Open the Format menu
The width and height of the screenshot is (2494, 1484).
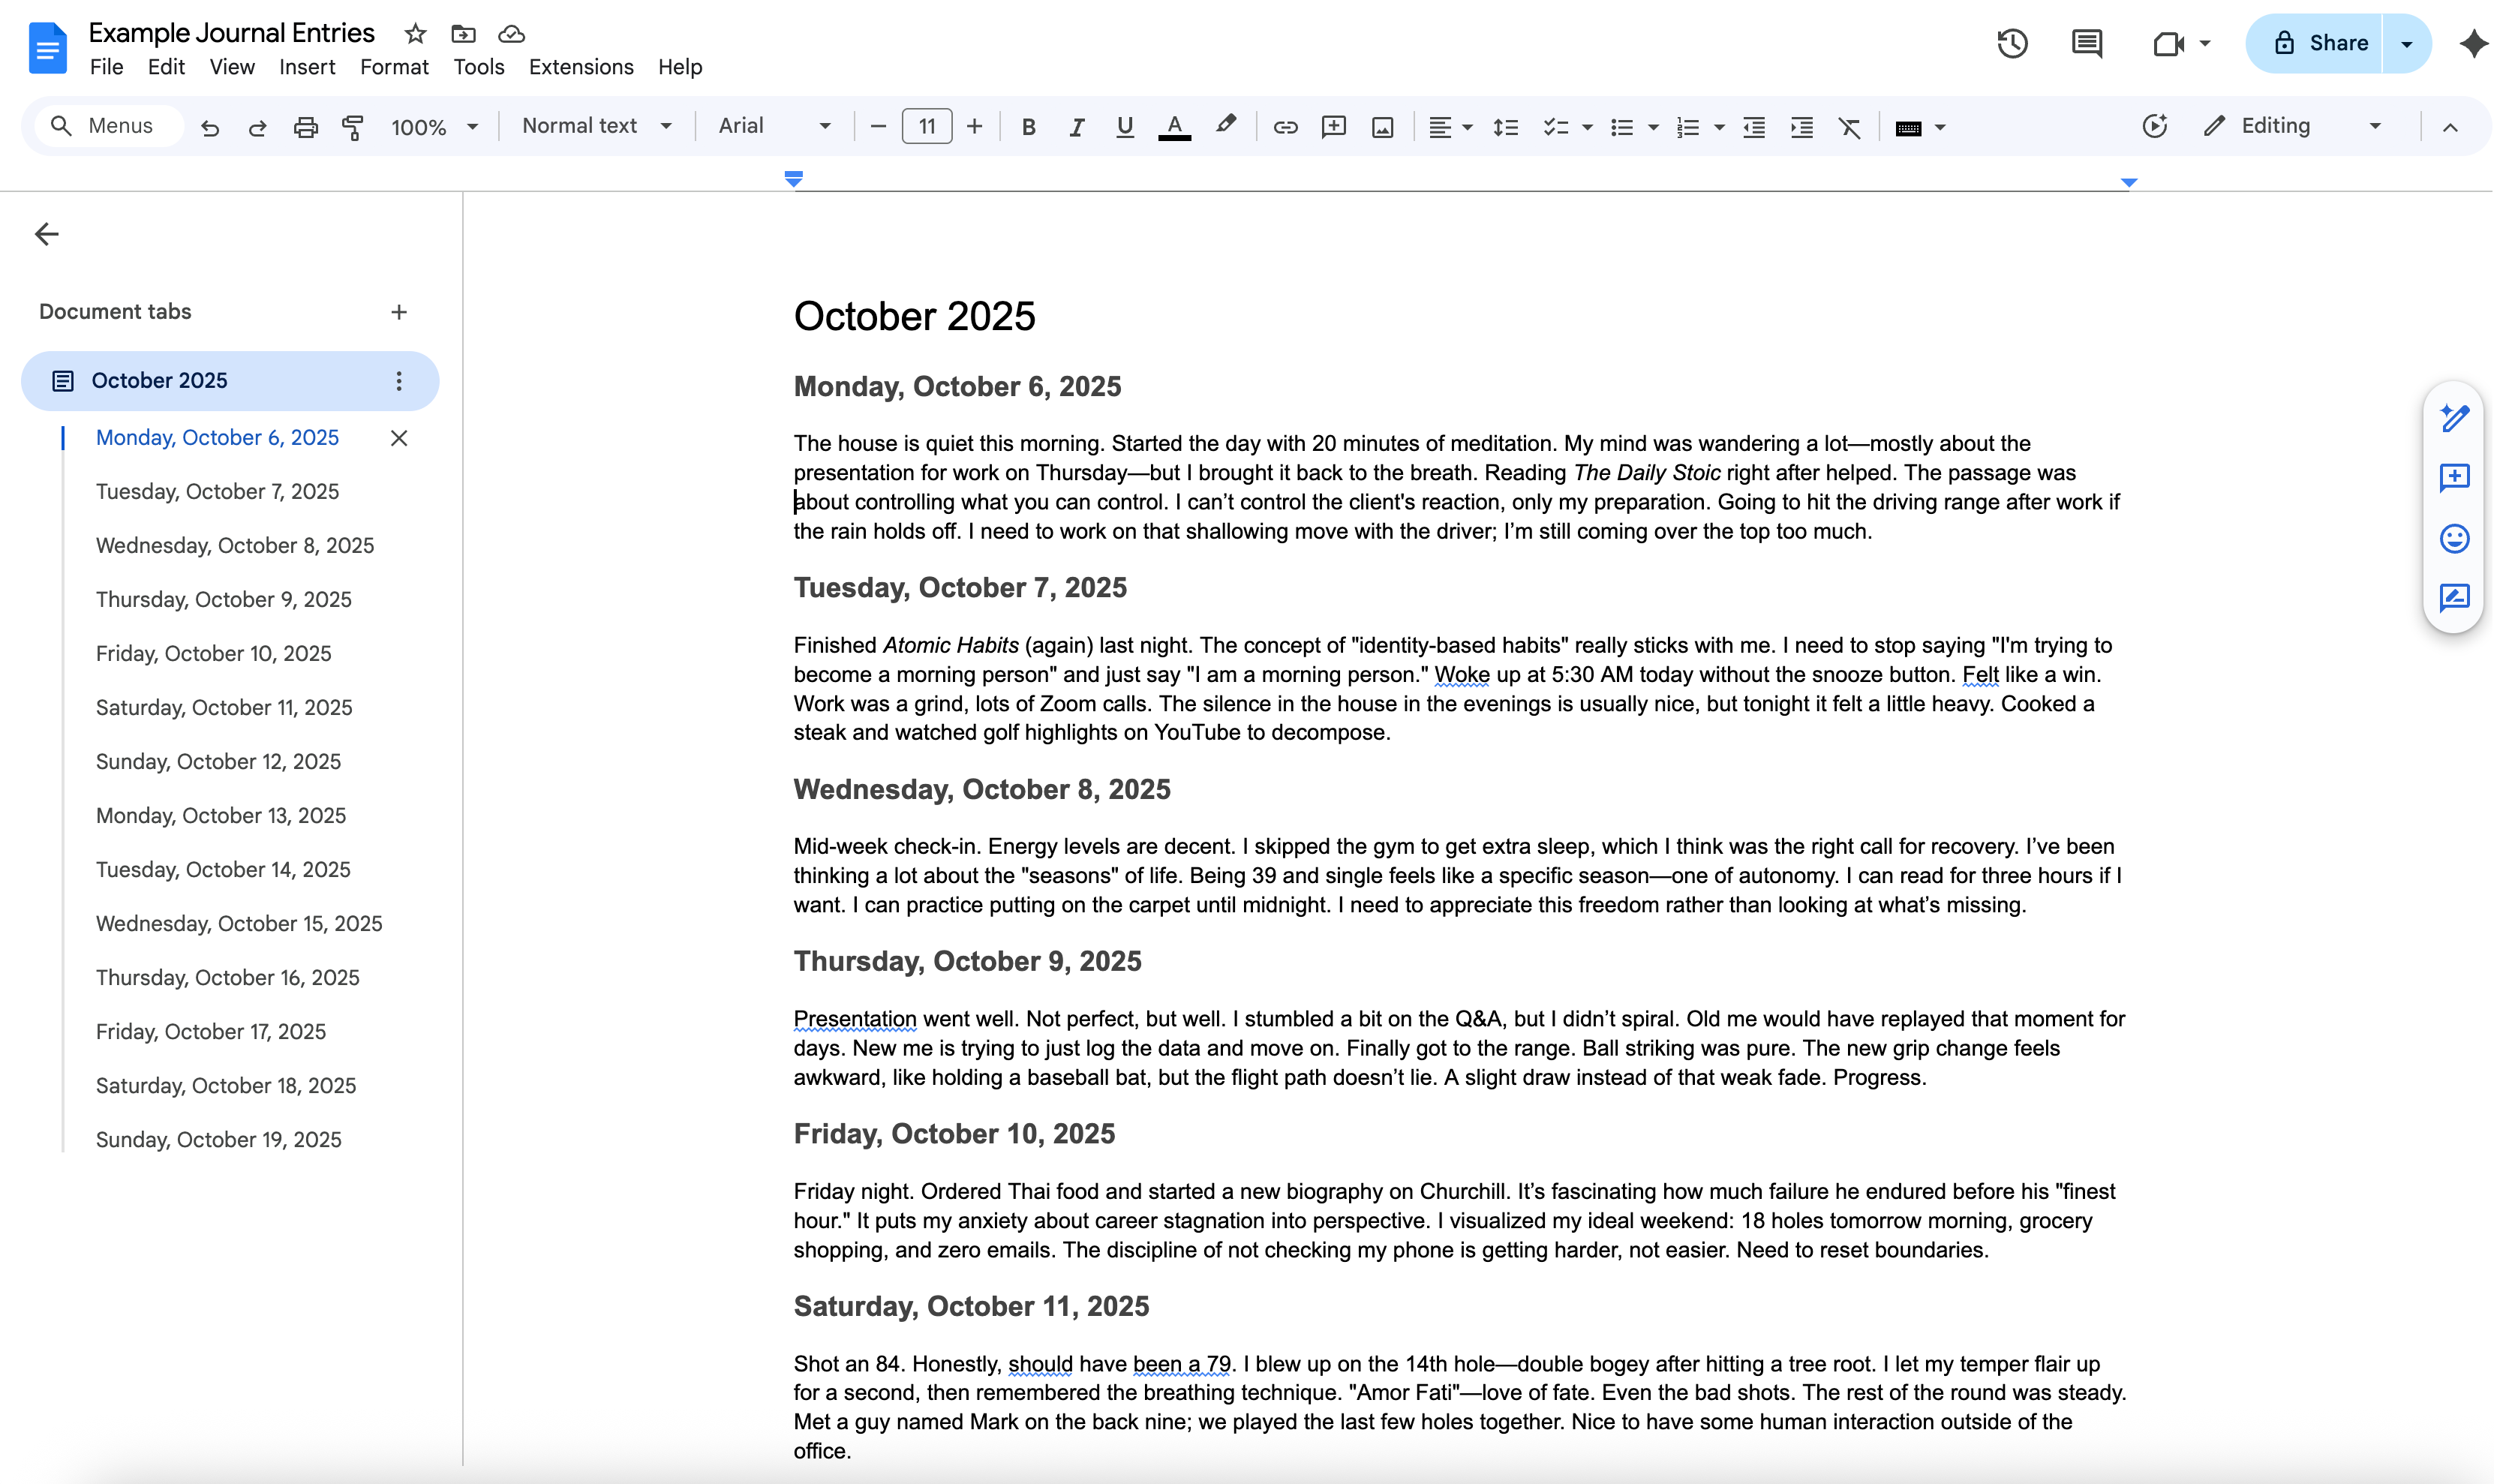coord(394,67)
